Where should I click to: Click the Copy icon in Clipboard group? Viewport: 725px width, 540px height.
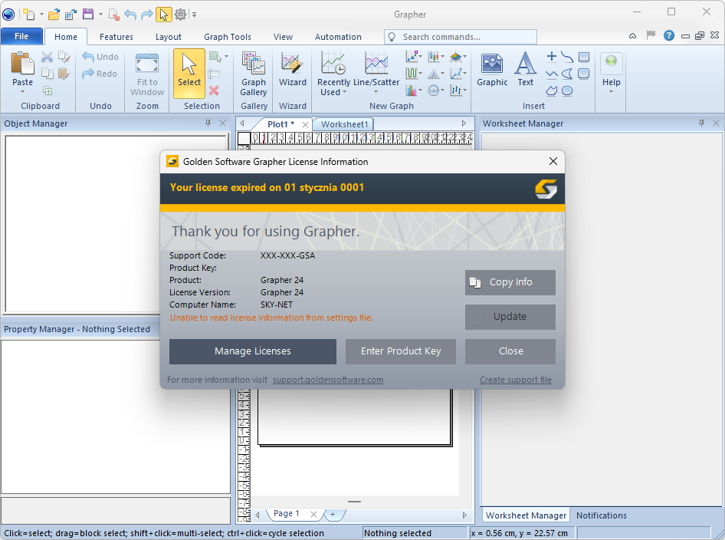[x=47, y=73]
